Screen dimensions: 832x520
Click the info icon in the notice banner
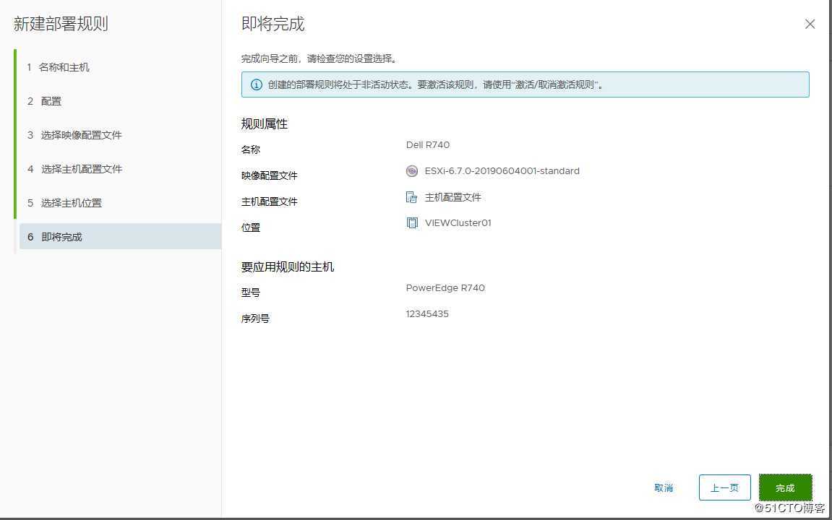coord(257,84)
